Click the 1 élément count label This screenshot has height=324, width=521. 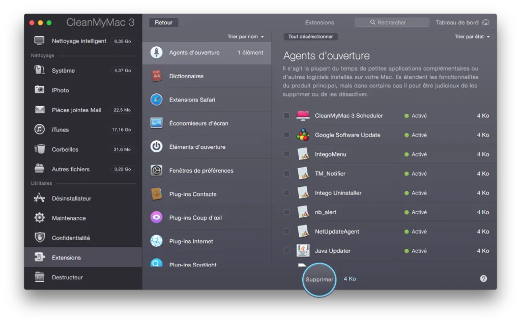(250, 52)
